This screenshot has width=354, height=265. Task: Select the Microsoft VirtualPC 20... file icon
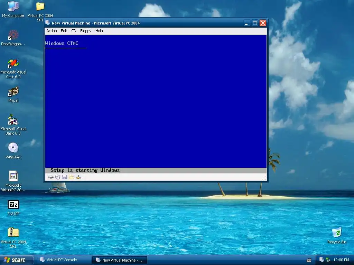pyautogui.click(x=13, y=181)
